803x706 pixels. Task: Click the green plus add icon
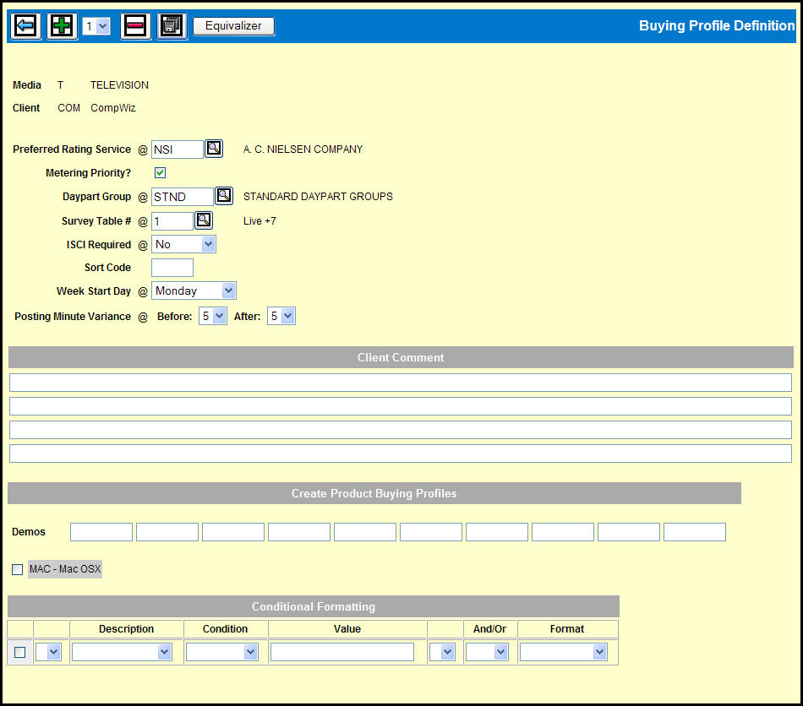point(62,25)
